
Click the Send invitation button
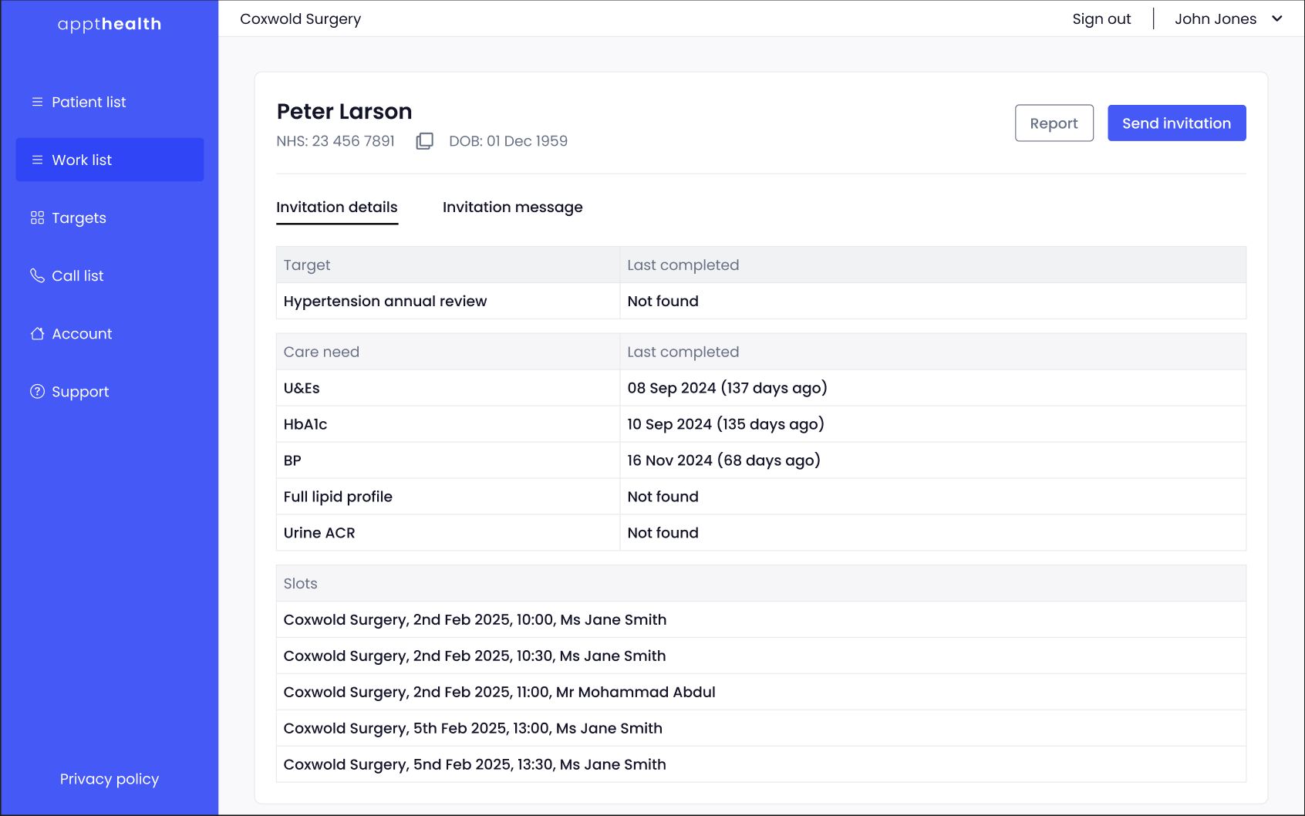pos(1176,123)
